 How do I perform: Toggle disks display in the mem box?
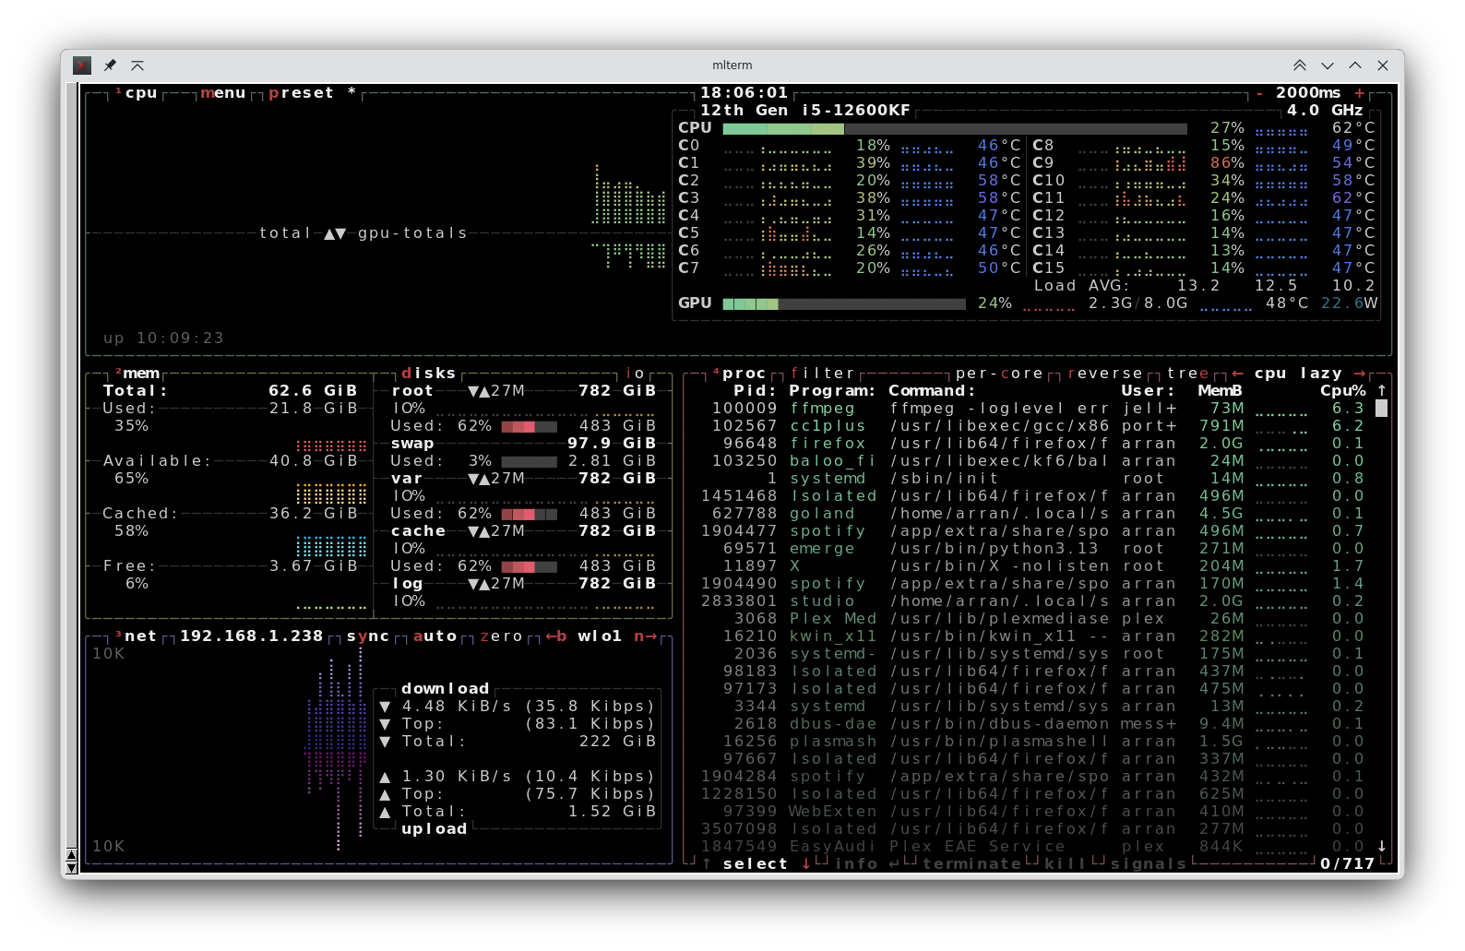[429, 374]
